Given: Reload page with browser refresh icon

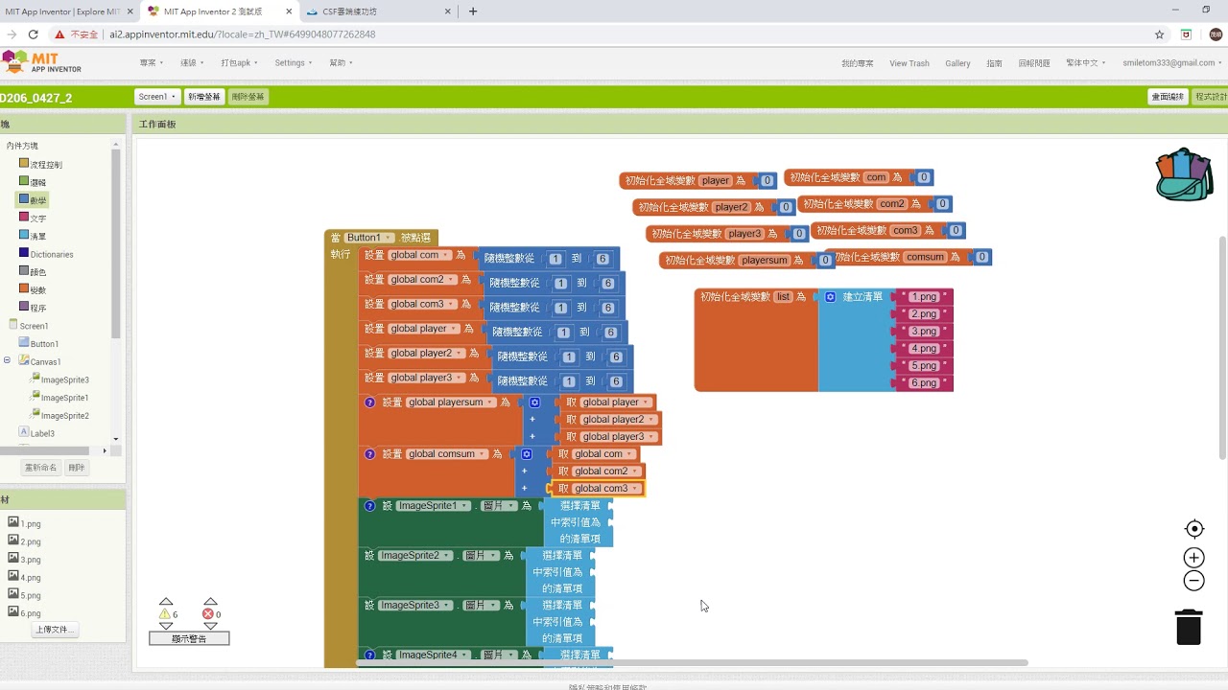Looking at the screenshot, I should coord(34,34).
